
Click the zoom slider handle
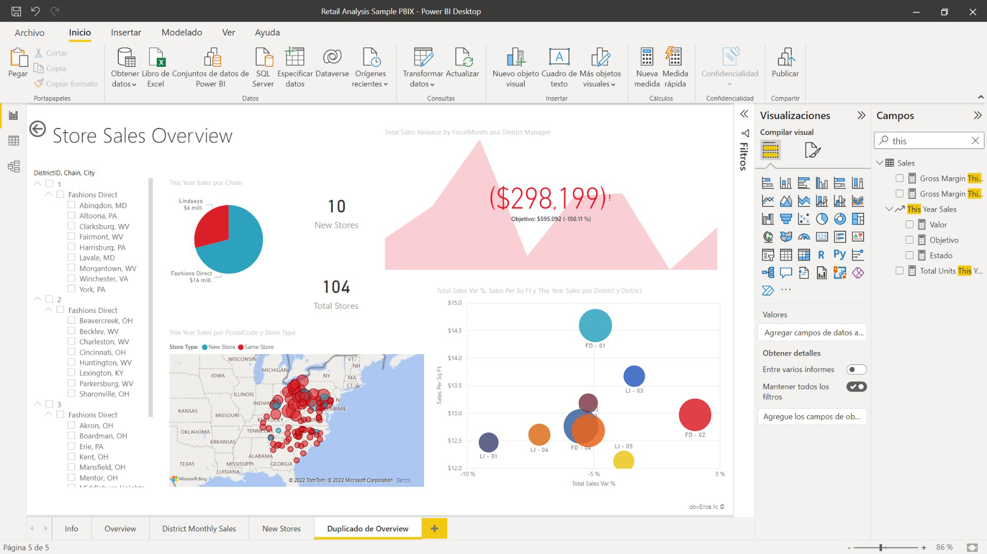pos(881,547)
